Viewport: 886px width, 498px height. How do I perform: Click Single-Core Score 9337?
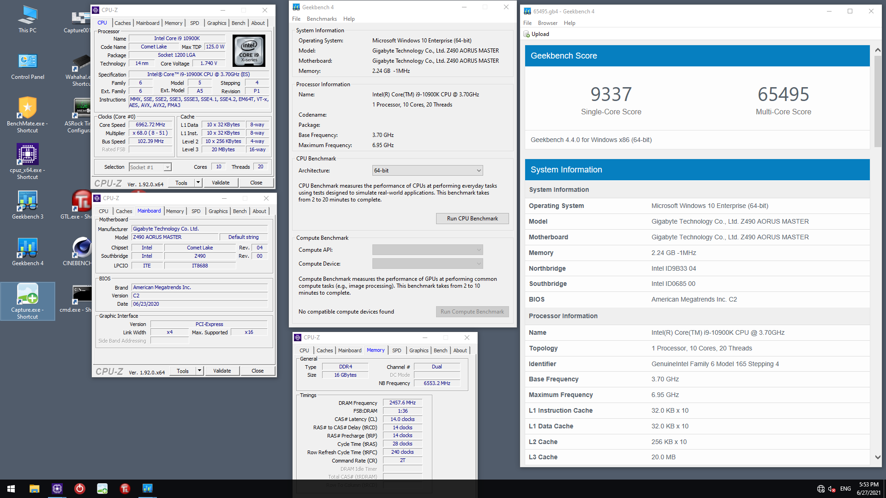[611, 101]
